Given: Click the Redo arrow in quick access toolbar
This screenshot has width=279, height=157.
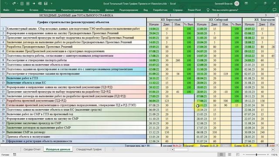Looking at the screenshot, I should coord(14,3).
